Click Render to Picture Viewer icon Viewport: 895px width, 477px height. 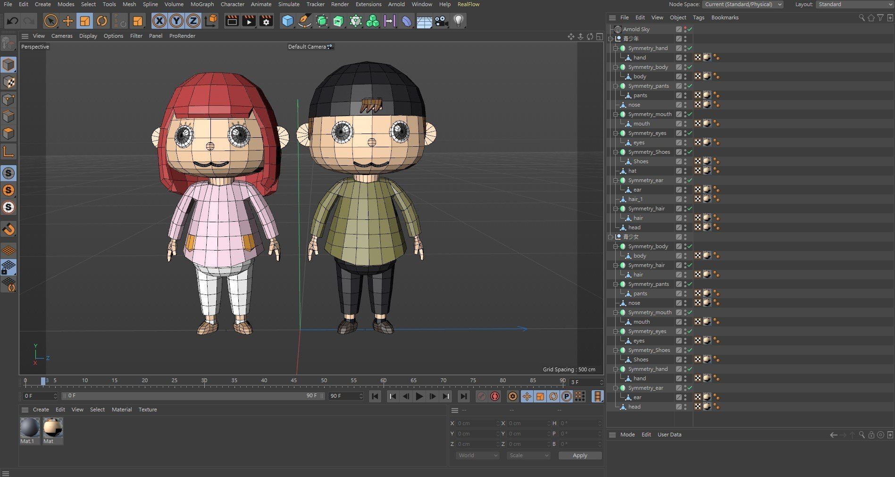249,21
